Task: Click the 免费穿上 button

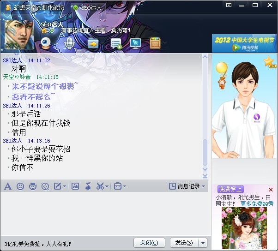Action: 230,189
